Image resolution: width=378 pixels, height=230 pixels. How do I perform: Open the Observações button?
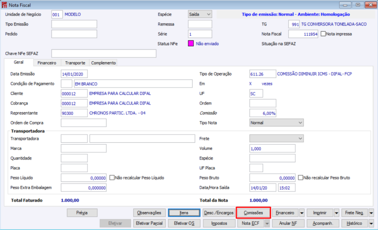(x=149, y=213)
